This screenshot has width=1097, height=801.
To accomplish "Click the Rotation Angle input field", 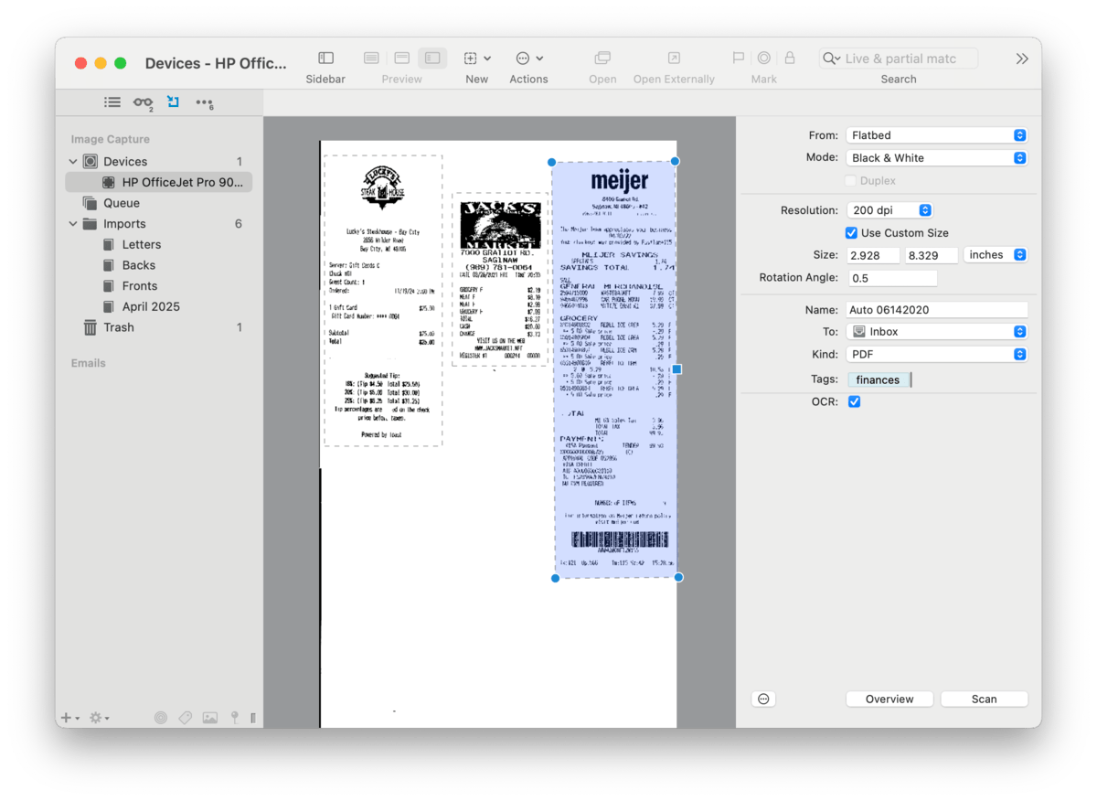I will (x=892, y=278).
